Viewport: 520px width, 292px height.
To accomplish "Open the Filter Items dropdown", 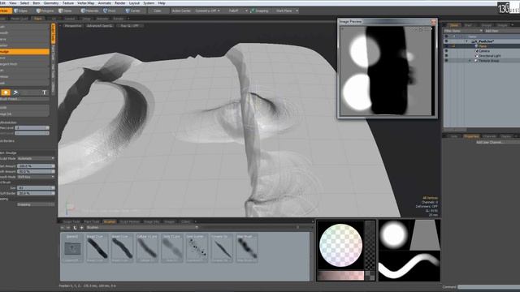I will tap(463, 31).
